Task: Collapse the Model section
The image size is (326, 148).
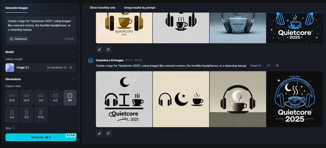Action: point(72,52)
